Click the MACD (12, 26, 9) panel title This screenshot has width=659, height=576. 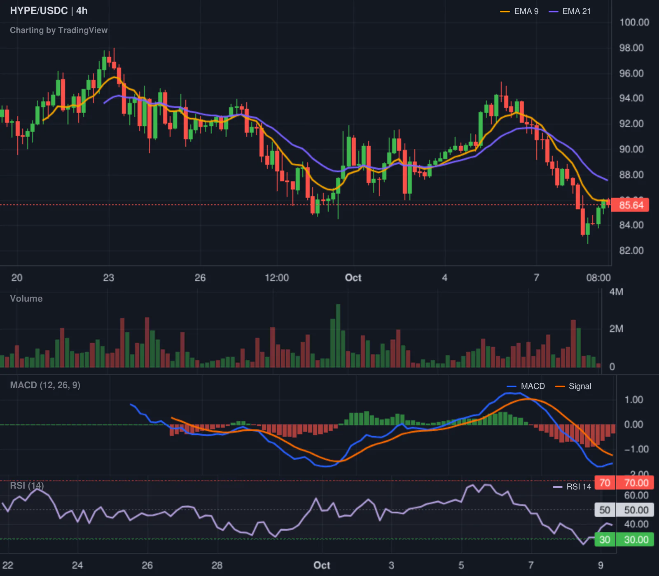point(45,385)
